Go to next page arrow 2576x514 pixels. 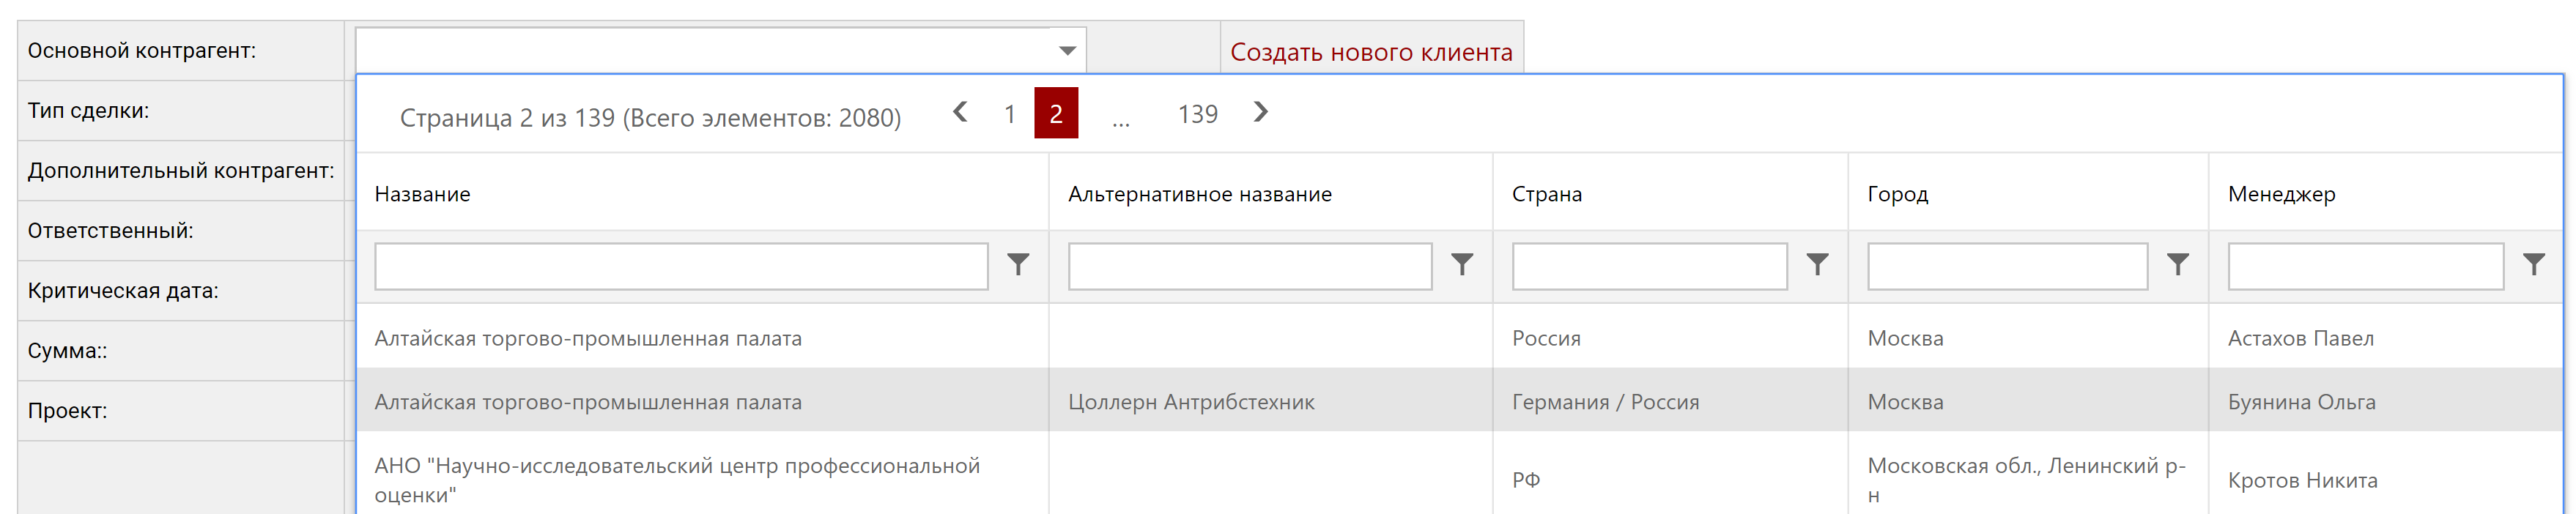coord(1260,112)
